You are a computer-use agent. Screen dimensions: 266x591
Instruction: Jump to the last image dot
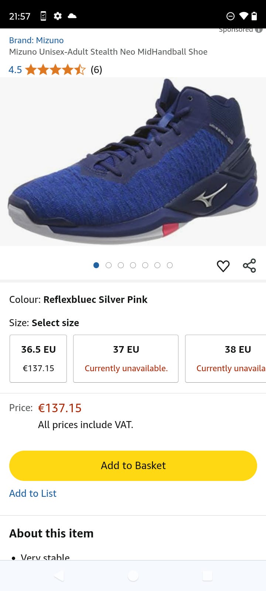coord(170,265)
